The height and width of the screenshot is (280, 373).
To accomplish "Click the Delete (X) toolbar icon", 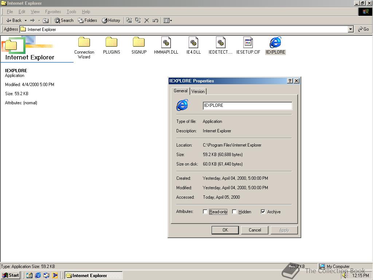I will [x=146, y=20].
